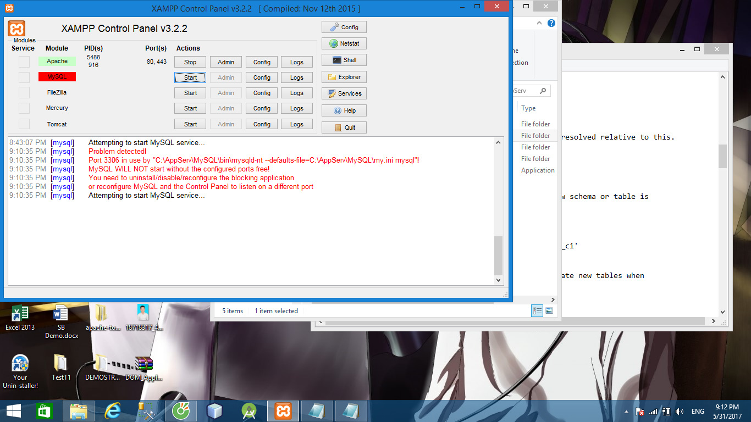Quit the XAMPP Control Panel
The image size is (751, 422).
coord(344,127)
